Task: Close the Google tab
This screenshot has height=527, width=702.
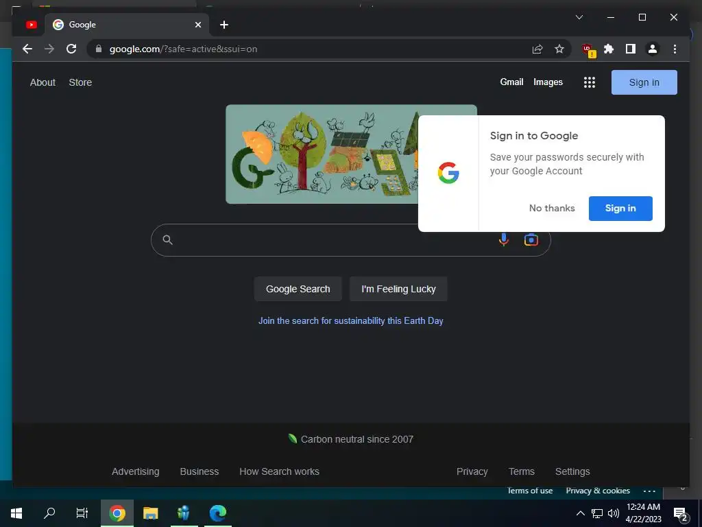Action: pyautogui.click(x=198, y=25)
